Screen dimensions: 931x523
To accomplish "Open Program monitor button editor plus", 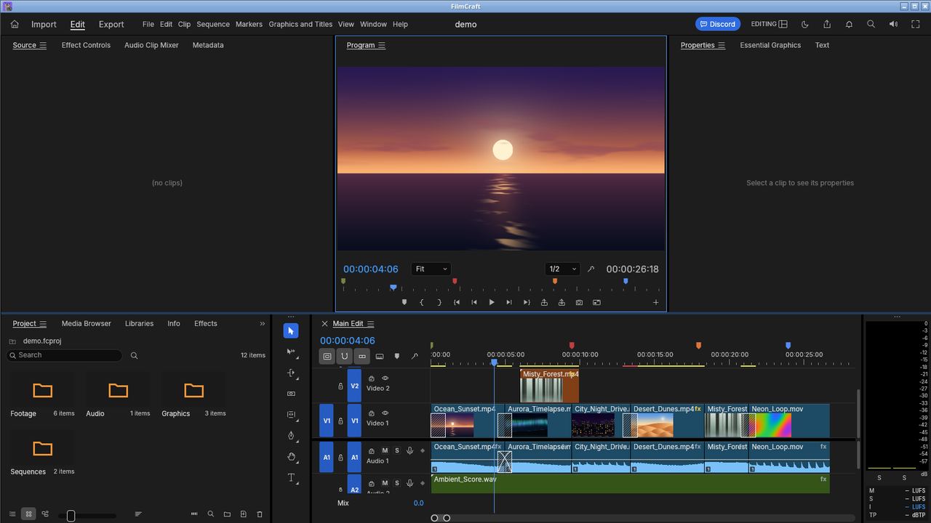I will pyautogui.click(x=655, y=302).
